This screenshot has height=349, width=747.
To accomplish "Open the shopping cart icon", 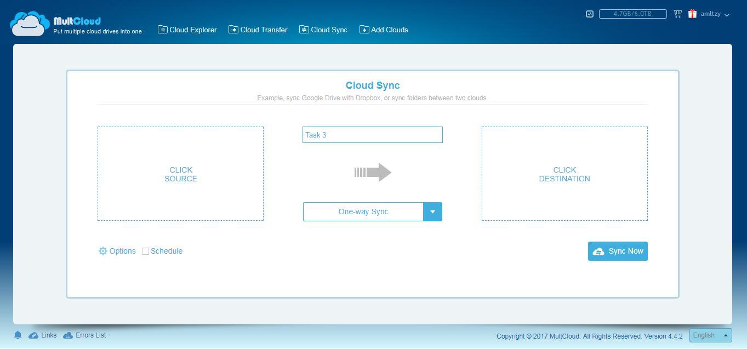I will coord(677,14).
